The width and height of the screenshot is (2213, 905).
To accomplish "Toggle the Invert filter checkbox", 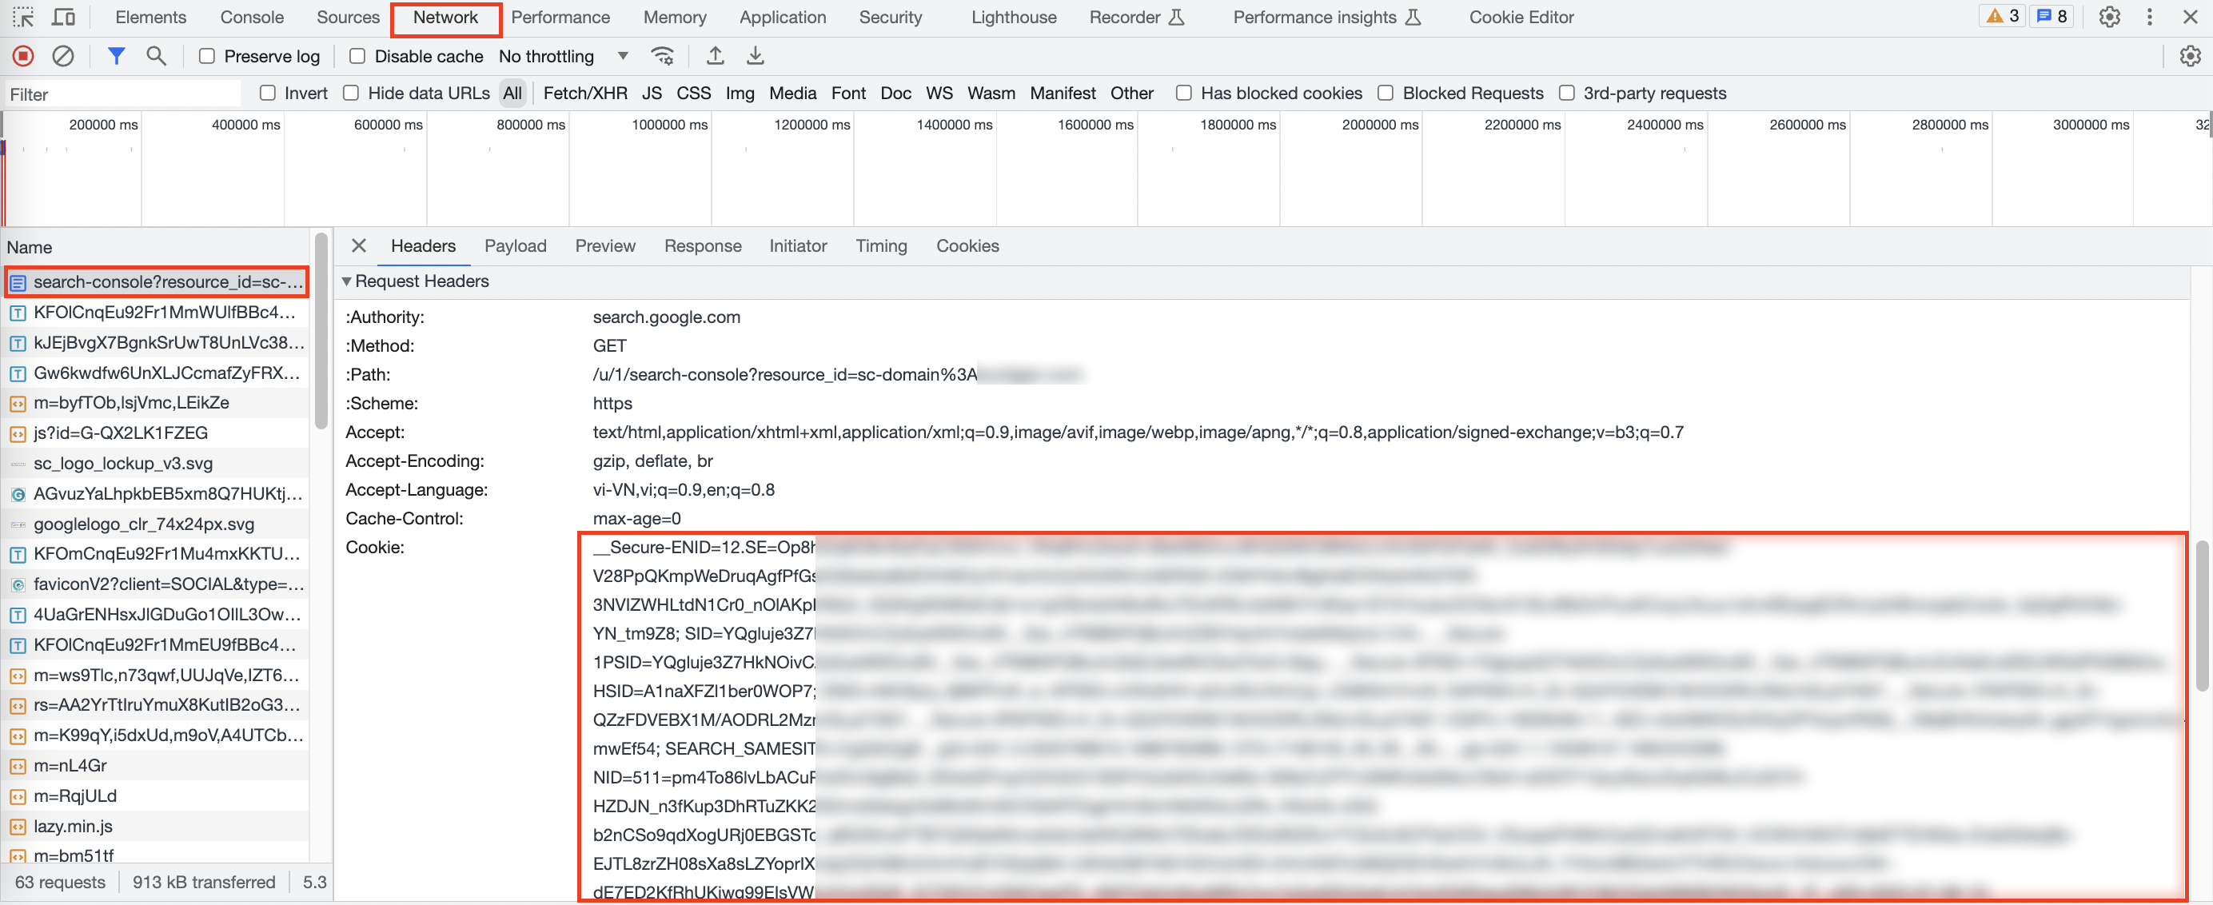I will click(267, 92).
